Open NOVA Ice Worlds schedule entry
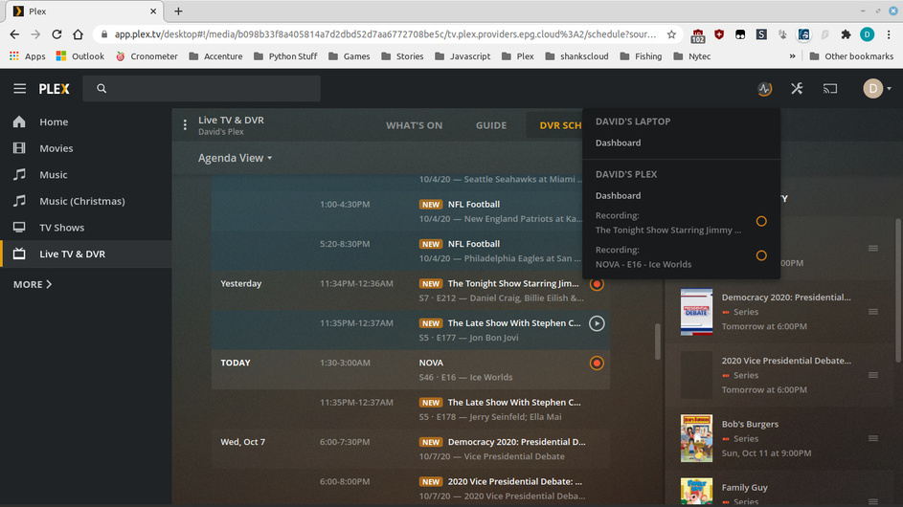 pos(411,370)
